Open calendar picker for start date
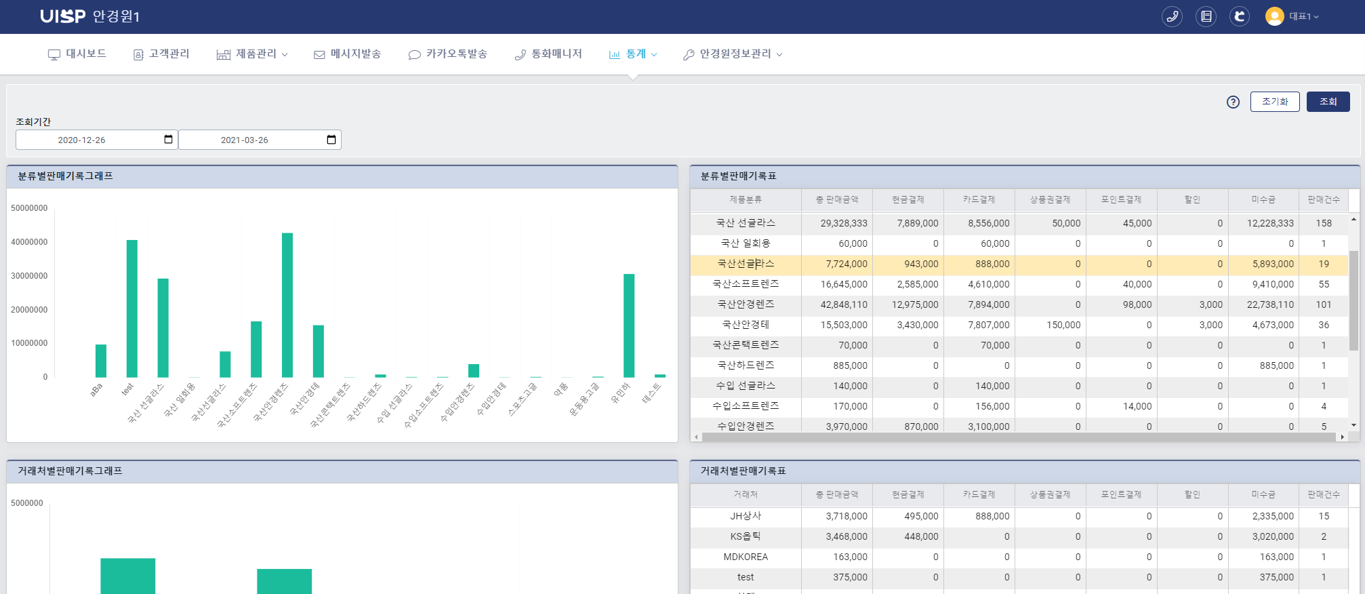Viewport: 1365px width, 594px height. 169,140
